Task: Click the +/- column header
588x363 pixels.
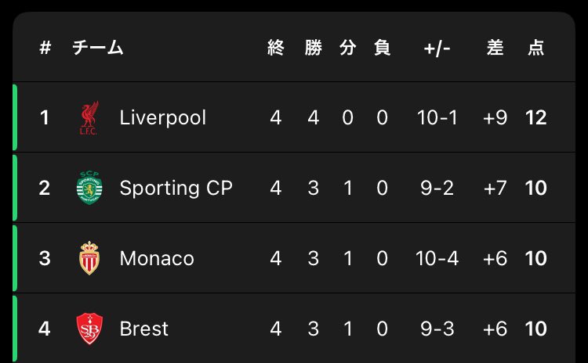Action: [437, 49]
